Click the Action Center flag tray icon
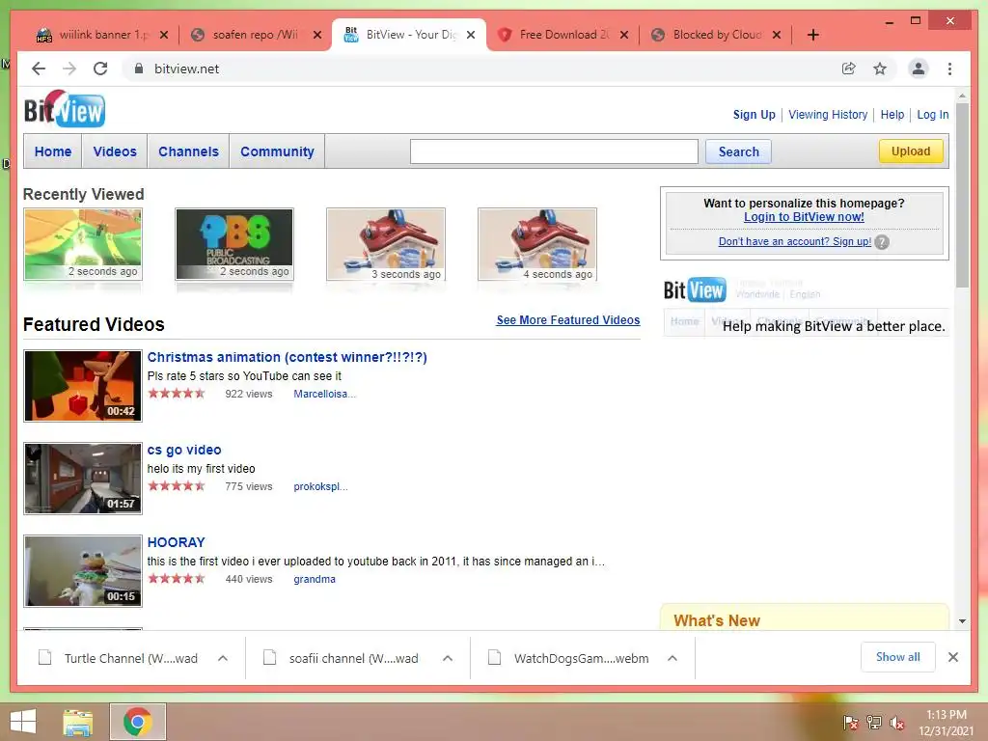 (x=850, y=723)
